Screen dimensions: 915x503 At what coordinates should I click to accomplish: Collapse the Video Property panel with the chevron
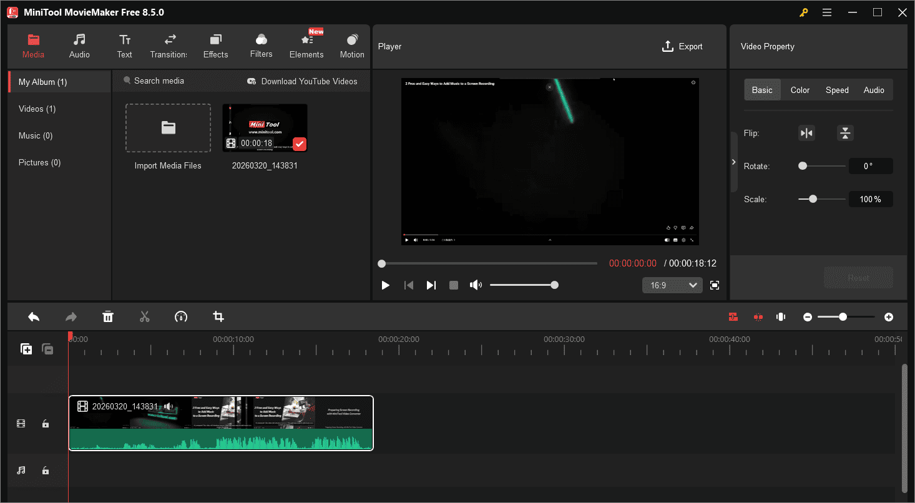tap(734, 161)
